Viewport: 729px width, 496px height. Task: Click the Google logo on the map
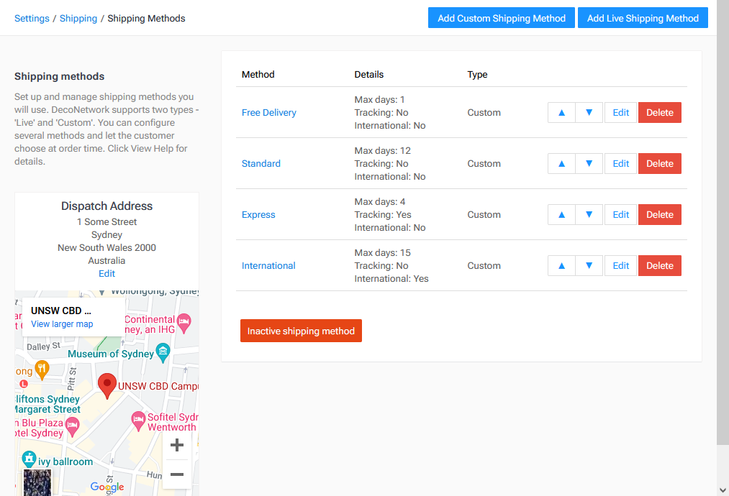[x=107, y=487]
